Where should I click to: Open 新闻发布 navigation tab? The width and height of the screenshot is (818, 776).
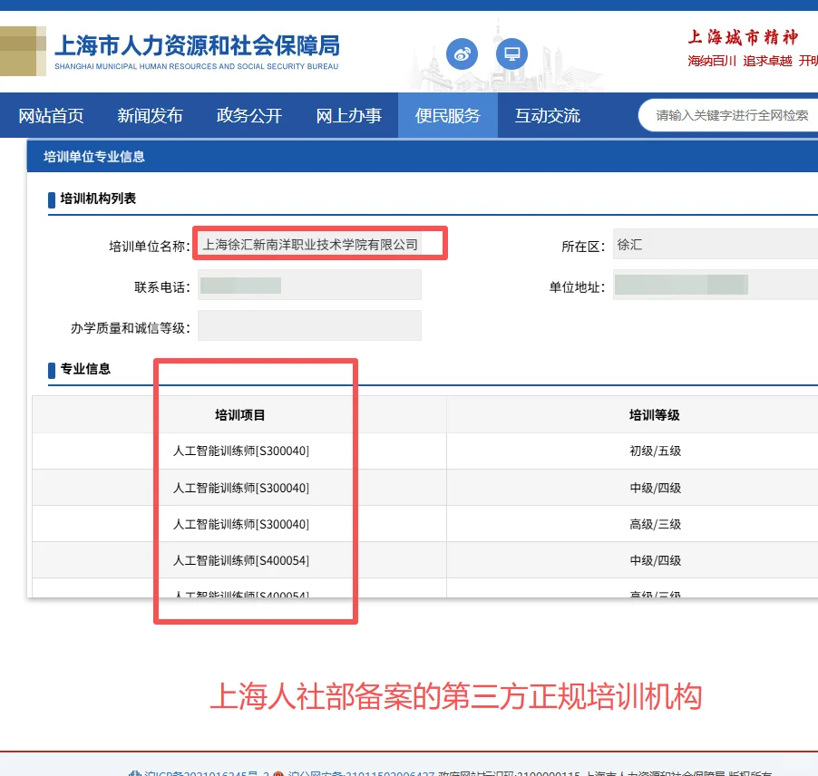[x=151, y=115]
